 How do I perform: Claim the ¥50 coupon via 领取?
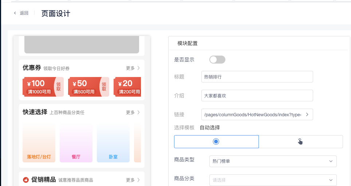pyautogui.click(x=104, y=87)
